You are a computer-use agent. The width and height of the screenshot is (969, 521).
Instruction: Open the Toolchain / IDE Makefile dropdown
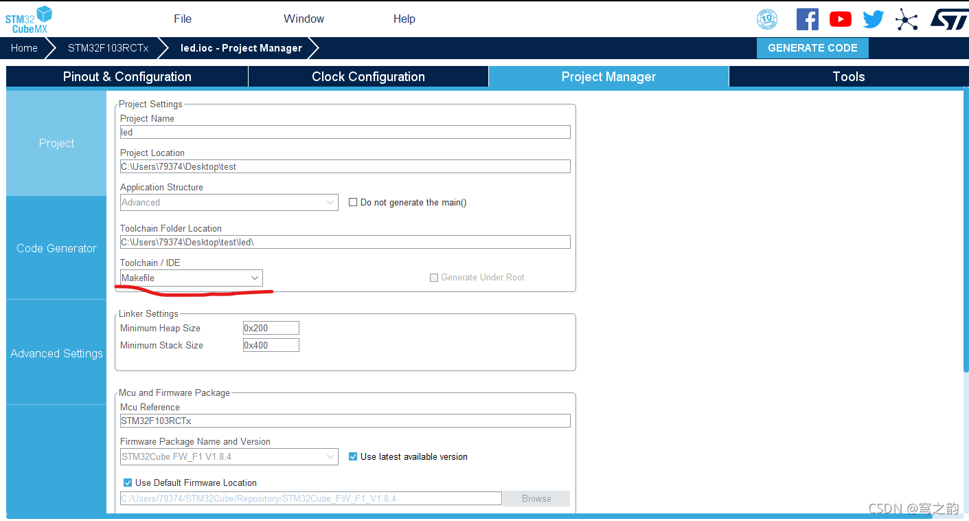[192, 278]
